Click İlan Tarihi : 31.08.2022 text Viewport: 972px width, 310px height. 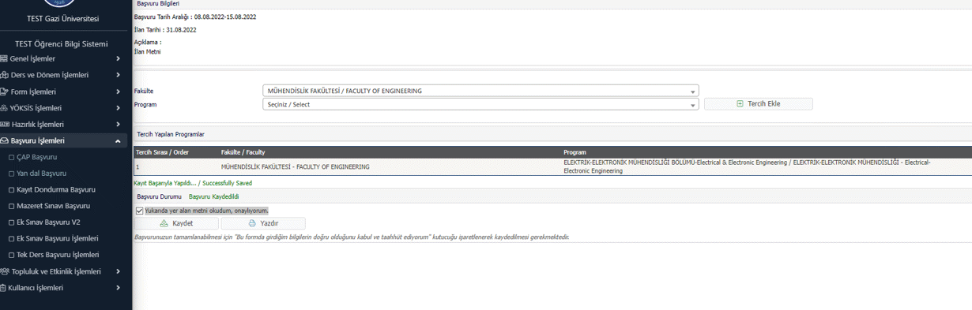coord(165,30)
